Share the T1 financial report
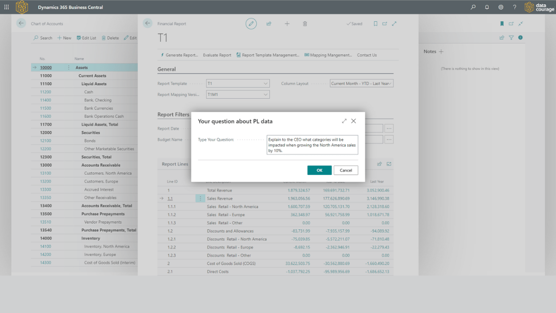This screenshot has width=556, height=313. pyautogui.click(x=269, y=23)
